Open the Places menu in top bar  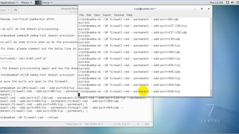tap(27, 3)
